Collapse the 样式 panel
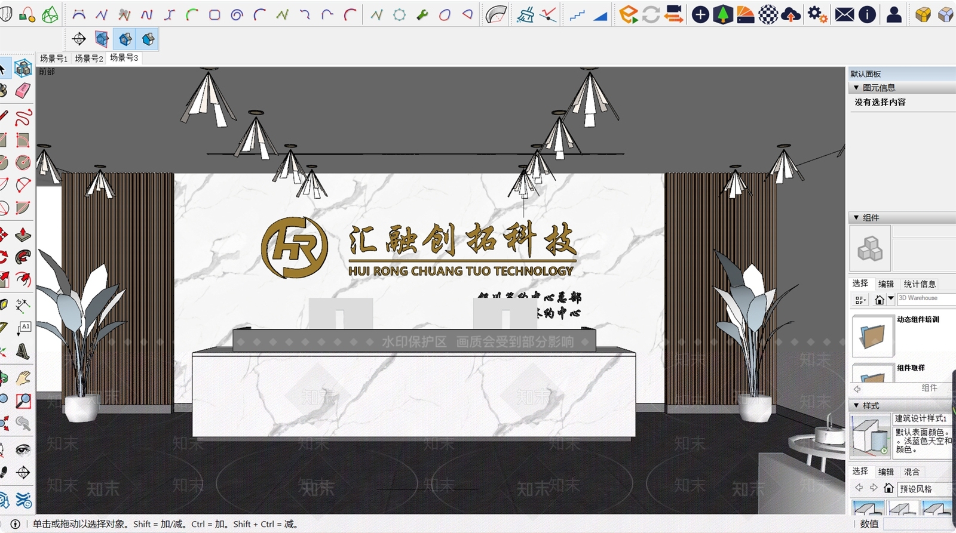Screen dimensions: 956x533 pyautogui.click(x=856, y=405)
